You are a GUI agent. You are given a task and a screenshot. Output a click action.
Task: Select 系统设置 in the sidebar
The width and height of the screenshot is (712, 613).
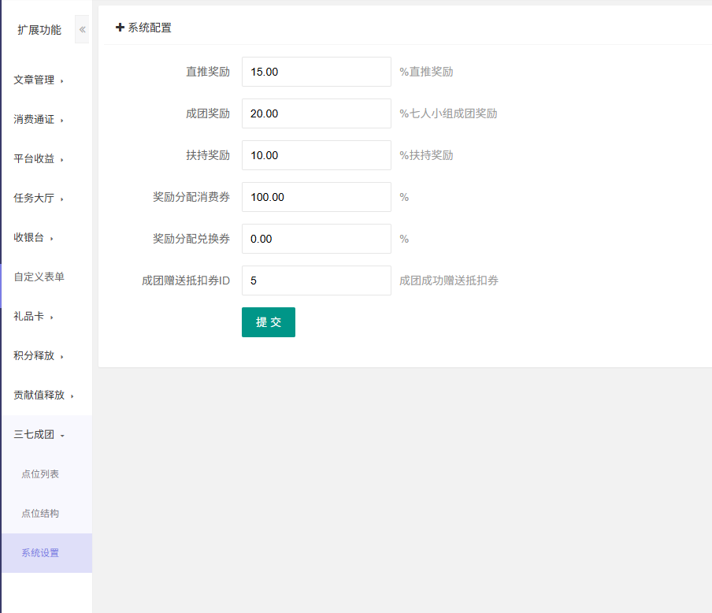tap(40, 552)
